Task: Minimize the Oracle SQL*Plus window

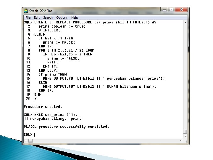Action: click(164, 10)
